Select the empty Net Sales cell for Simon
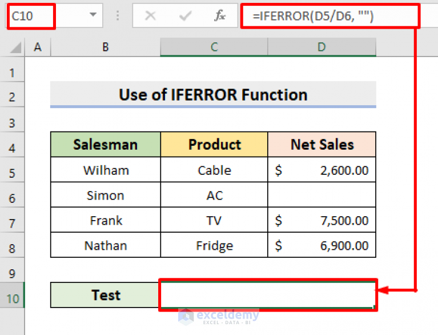The image size is (438, 335). click(322, 195)
